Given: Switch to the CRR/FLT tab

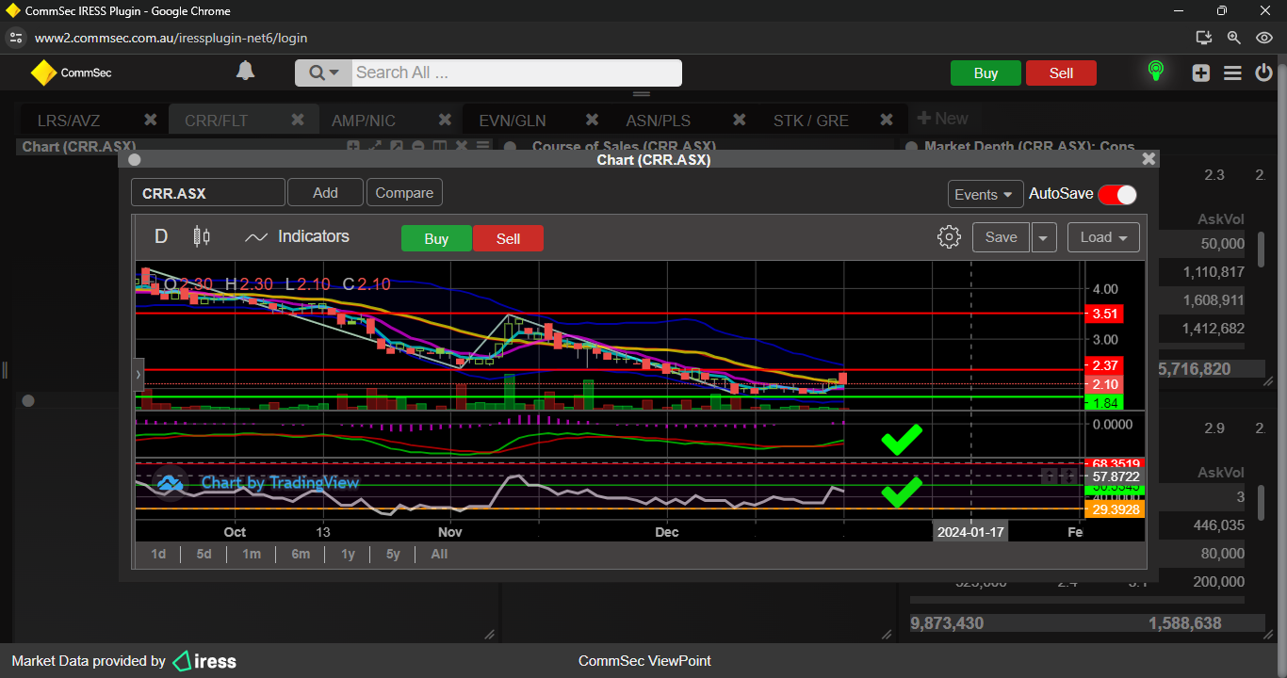Looking at the screenshot, I should point(217,121).
